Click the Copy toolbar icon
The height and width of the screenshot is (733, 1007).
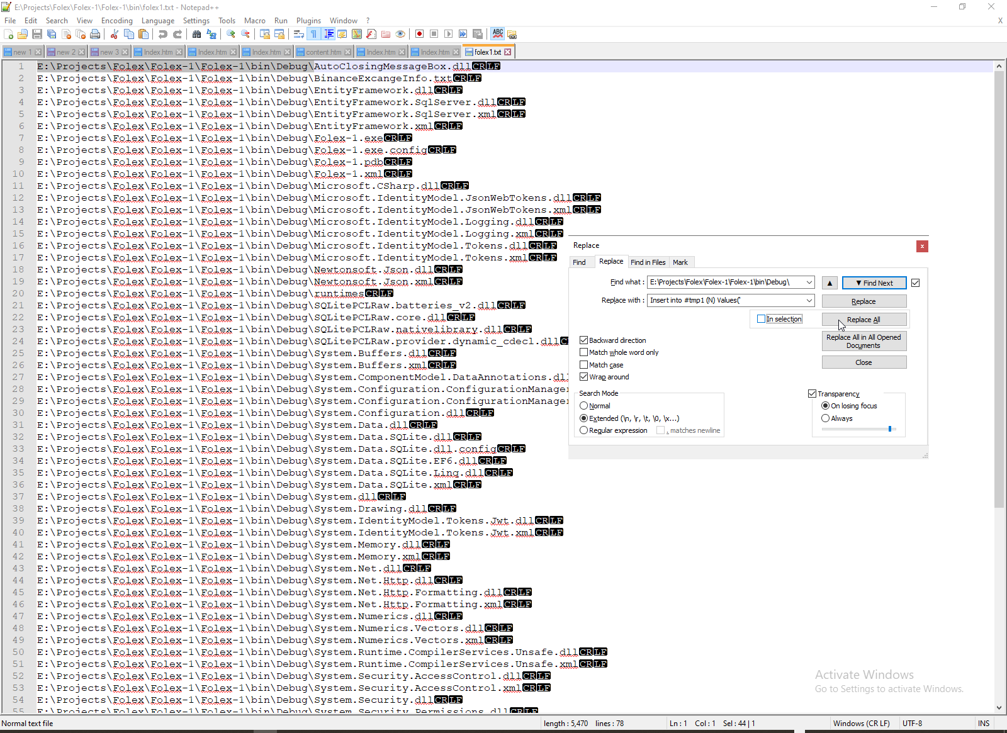pyautogui.click(x=129, y=34)
